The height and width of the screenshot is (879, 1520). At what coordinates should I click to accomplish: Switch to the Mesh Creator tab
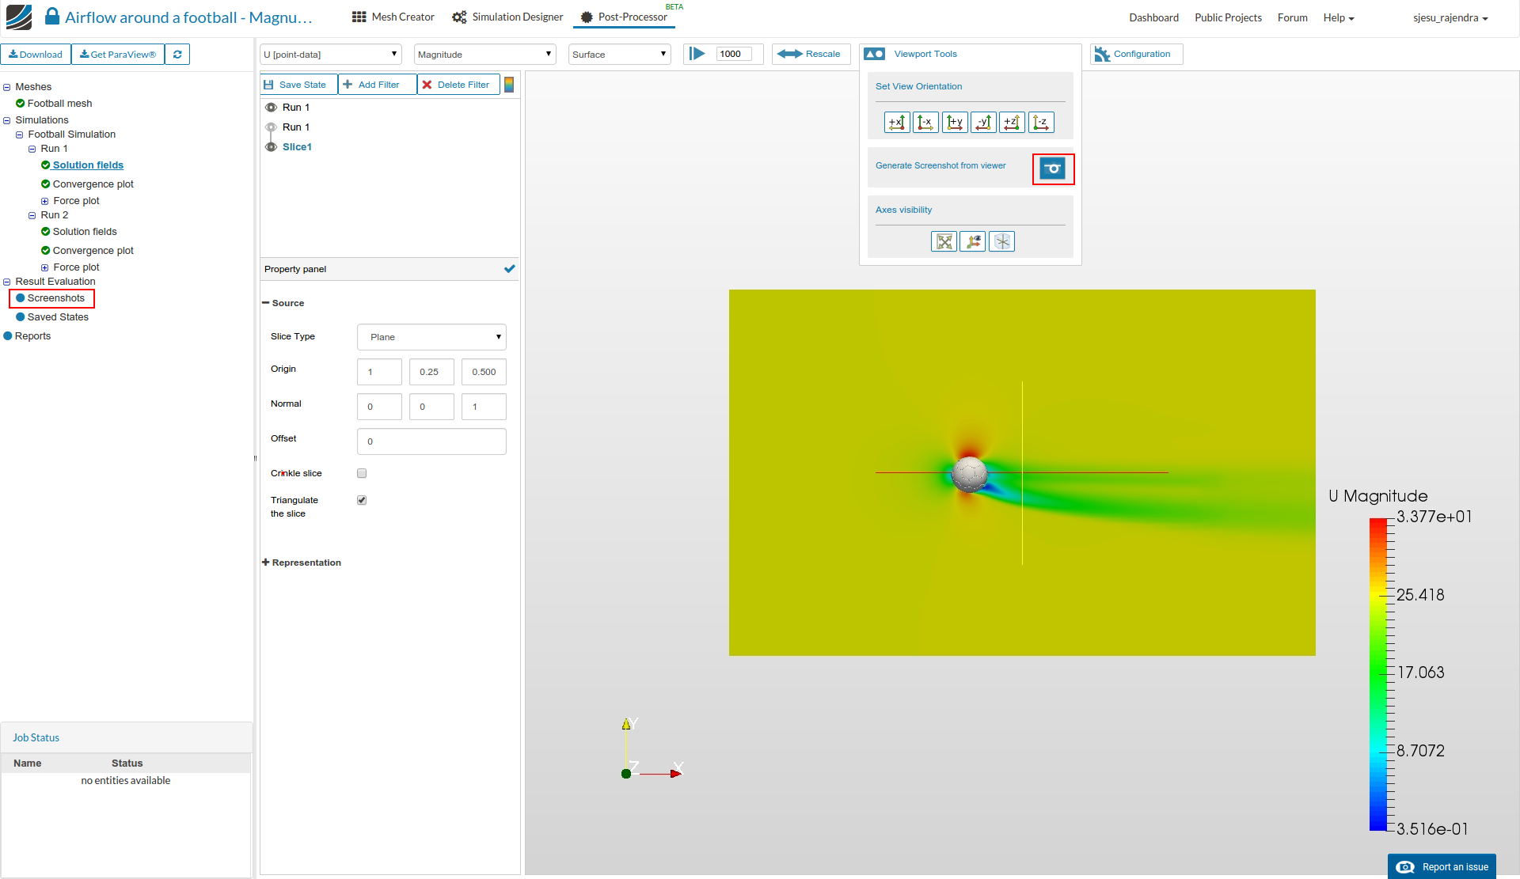click(x=393, y=17)
